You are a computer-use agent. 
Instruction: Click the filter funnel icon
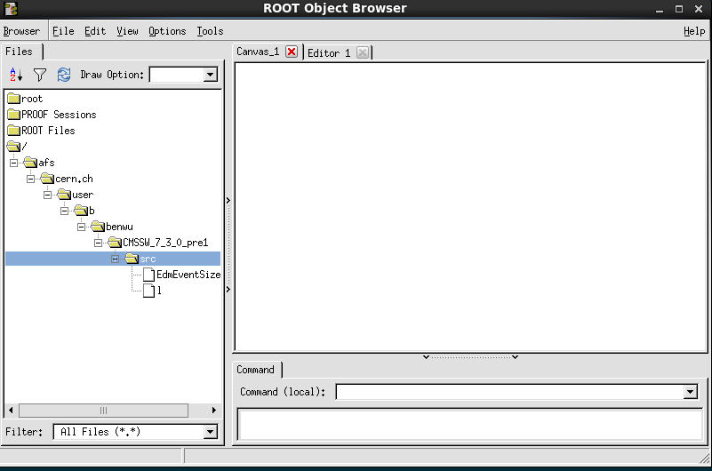pyautogui.click(x=40, y=76)
